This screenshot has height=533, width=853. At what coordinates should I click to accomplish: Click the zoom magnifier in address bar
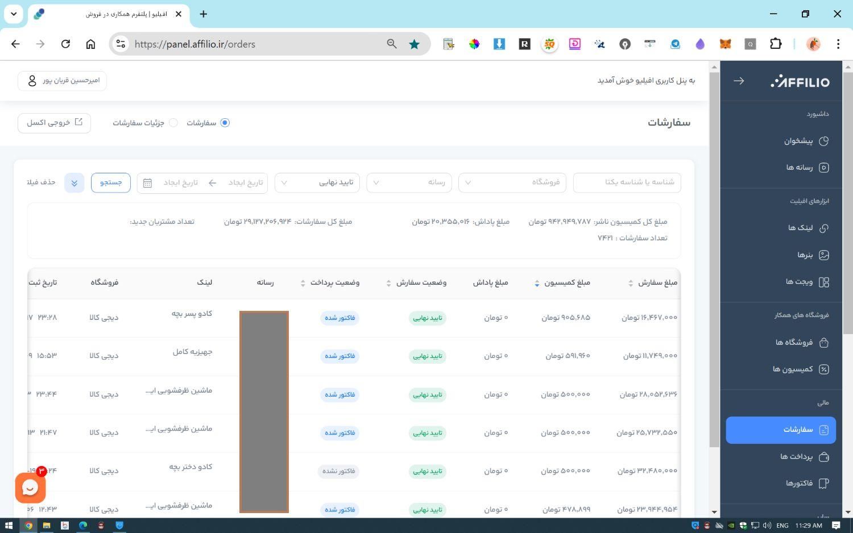click(x=392, y=44)
